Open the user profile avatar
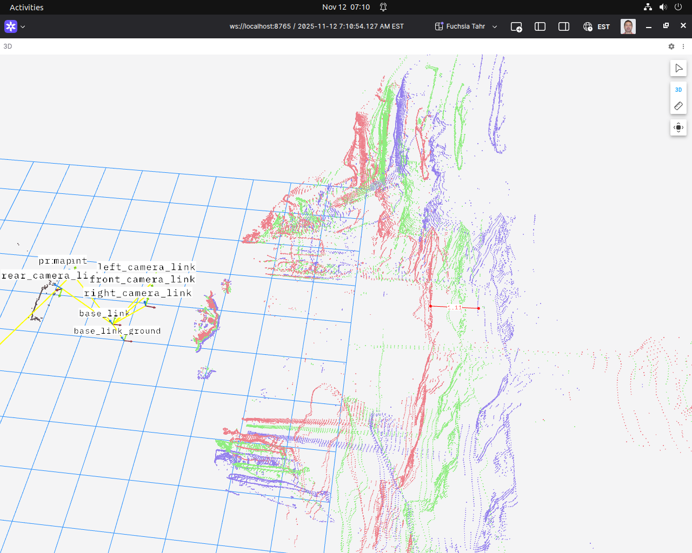The image size is (692, 553). click(628, 26)
